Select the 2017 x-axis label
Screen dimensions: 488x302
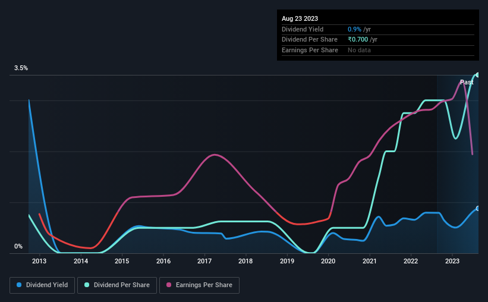pos(204,261)
